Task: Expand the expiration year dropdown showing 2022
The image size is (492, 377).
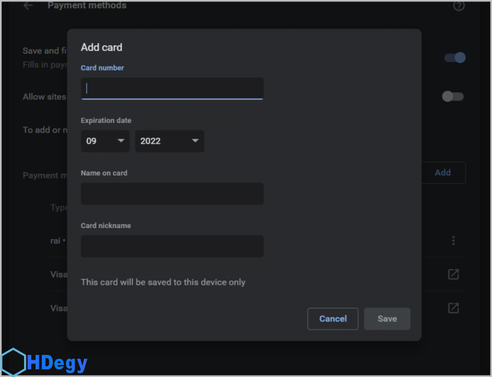Action: point(169,141)
